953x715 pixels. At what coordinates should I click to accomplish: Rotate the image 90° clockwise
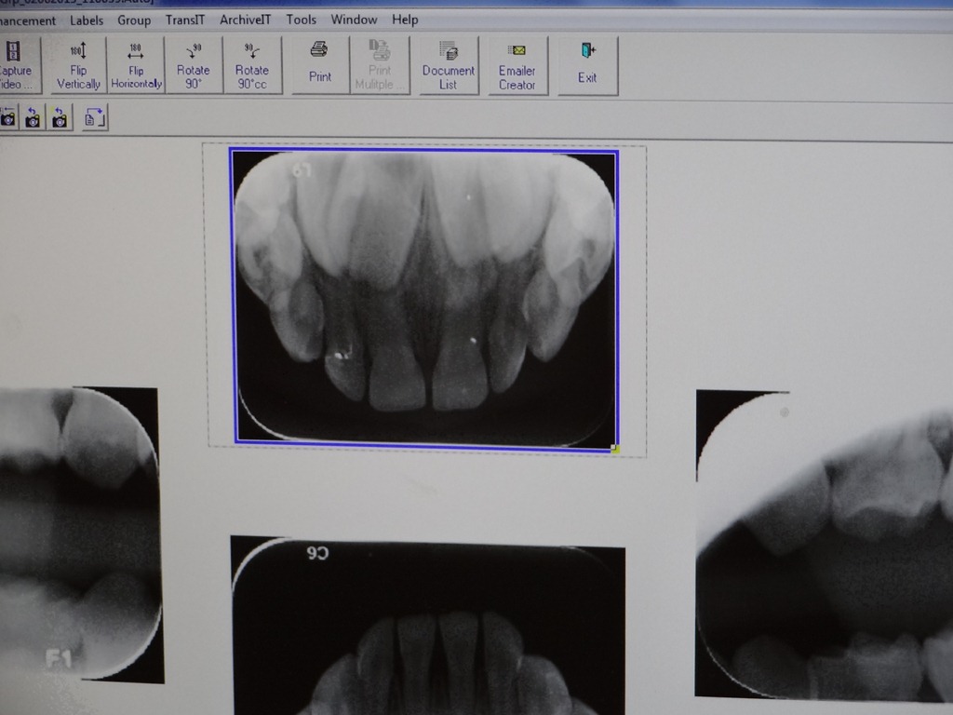[x=194, y=65]
